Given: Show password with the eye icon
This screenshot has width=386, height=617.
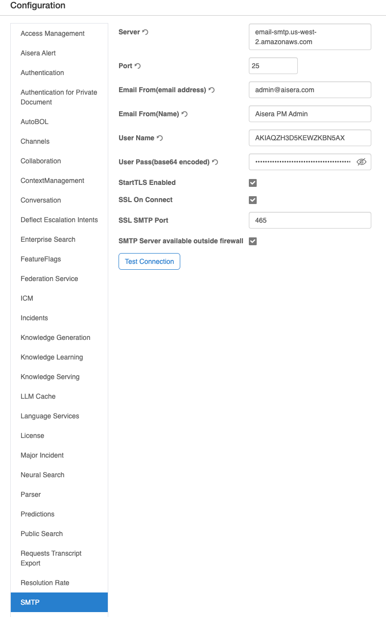Looking at the screenshot, I should coord(362,162).
